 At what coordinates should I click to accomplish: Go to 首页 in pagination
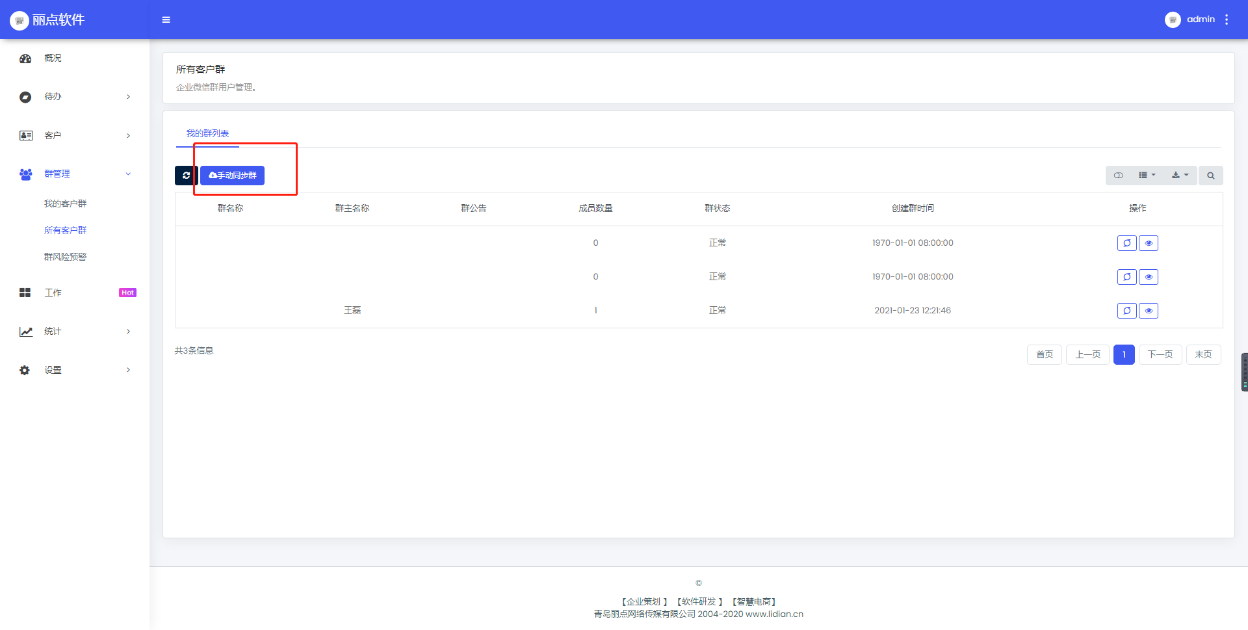click(x=1045, y=354)
